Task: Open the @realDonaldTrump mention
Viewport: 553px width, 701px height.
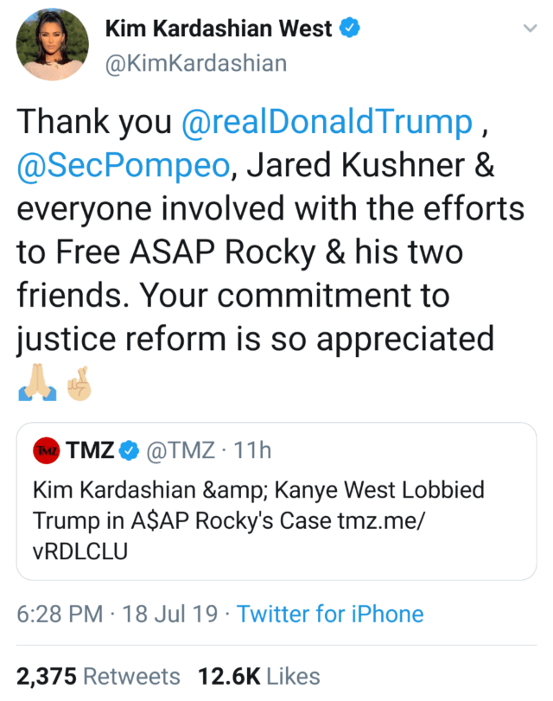Action: click(327, 124)
